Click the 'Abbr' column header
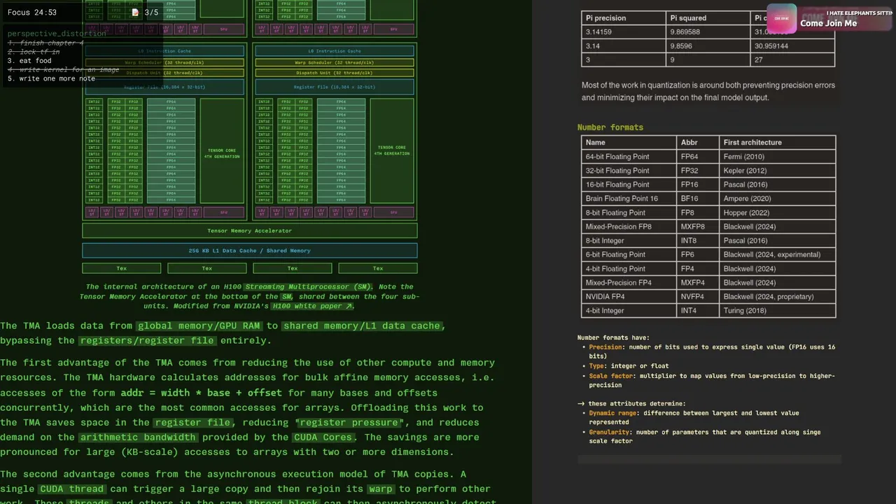Viewport: 896px width, 504px height. pos(699,142)
